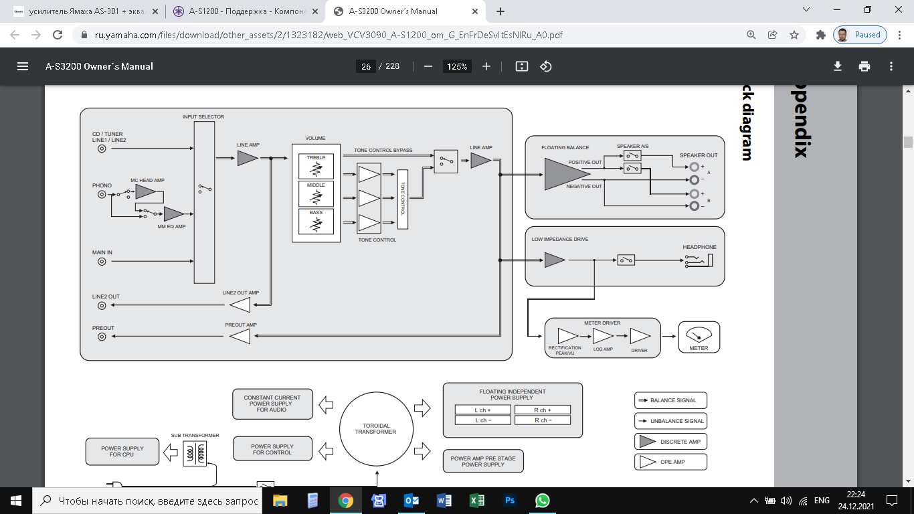This screenshot has width=914, height=514.
Task: Click the Chrome icon in the taskbar
Action: 345,500
